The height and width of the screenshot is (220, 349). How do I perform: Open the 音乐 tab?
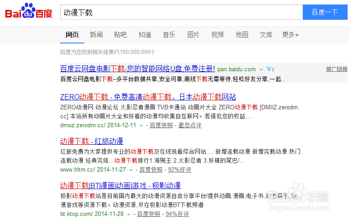(x=169, y=35)
